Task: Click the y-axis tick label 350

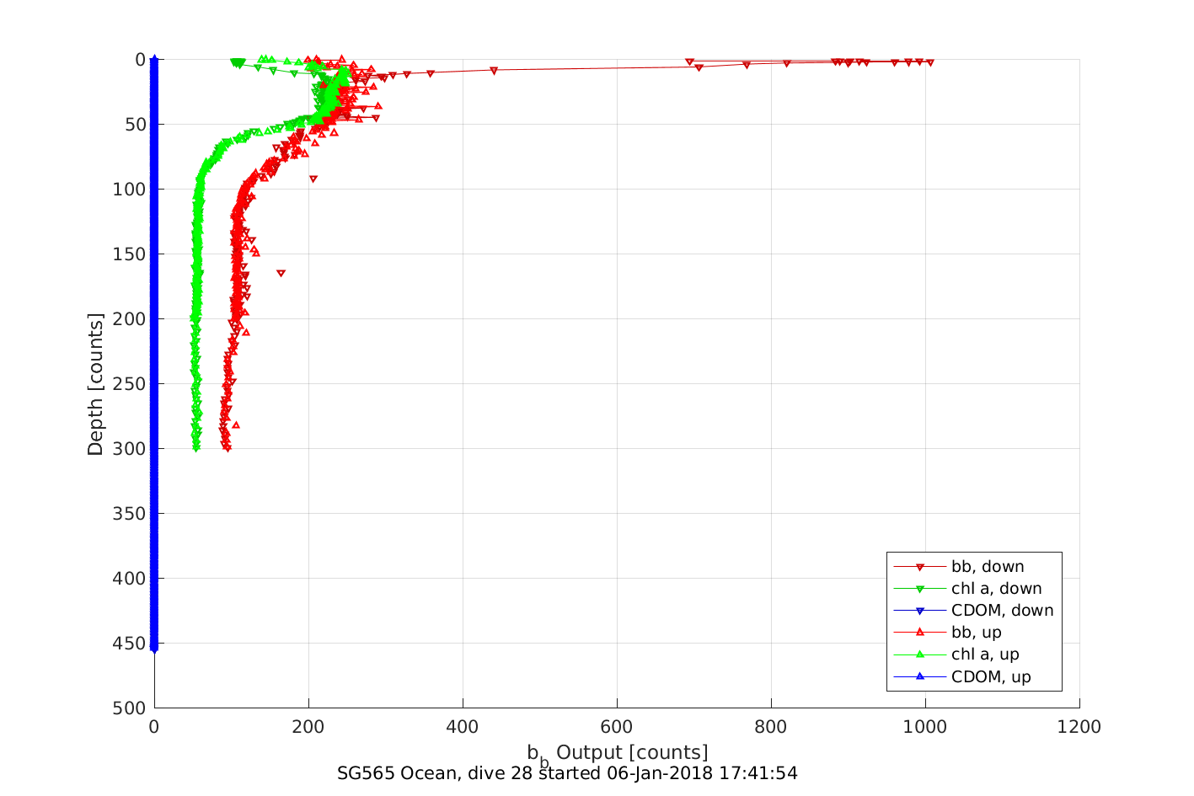Action: tap(131, 514)
